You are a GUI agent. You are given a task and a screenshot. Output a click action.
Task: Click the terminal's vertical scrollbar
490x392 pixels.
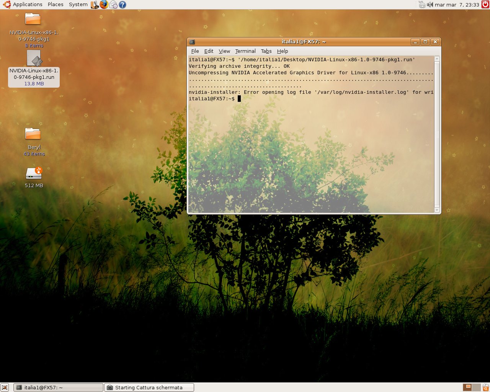437,134
